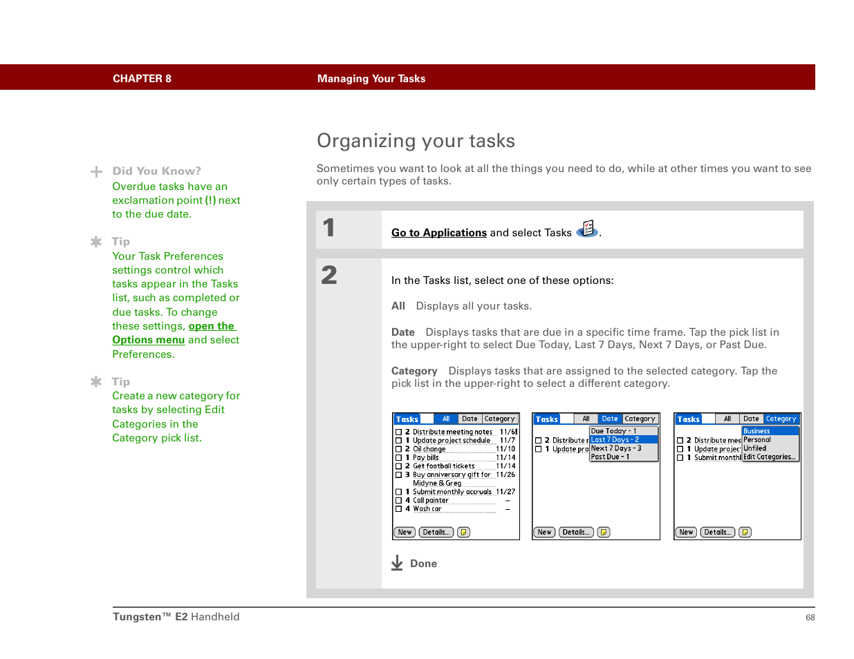Click the Tungsten E2 Handheld footer text

[x=176, y=617]
